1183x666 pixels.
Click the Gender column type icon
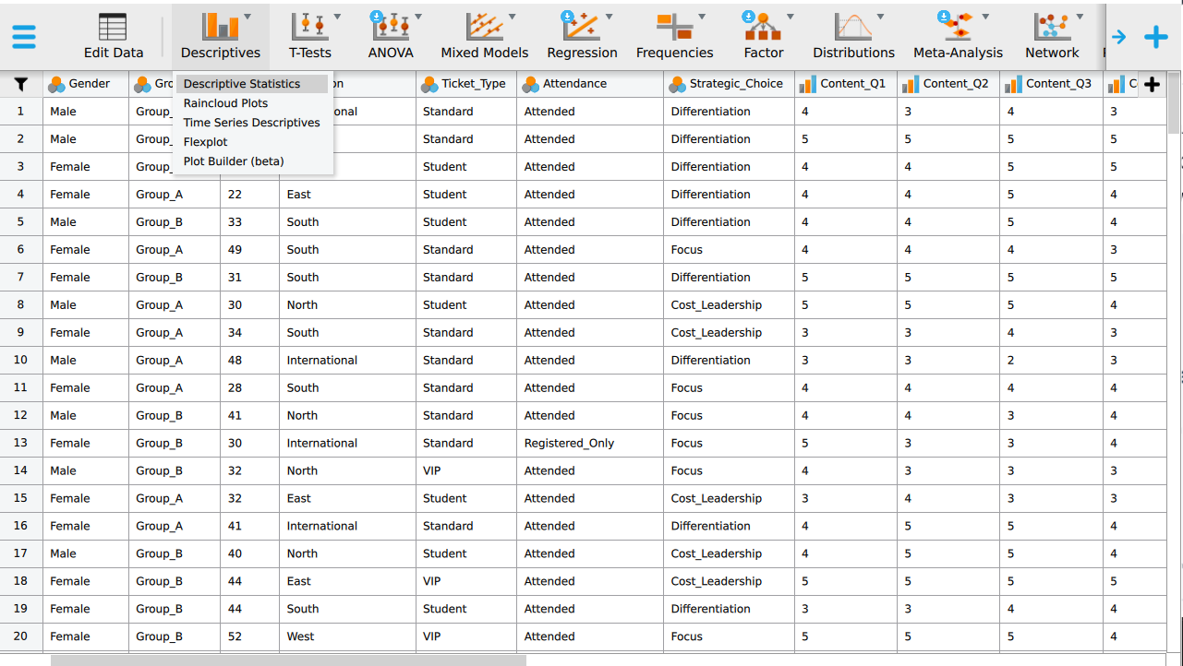coord(56,84)
